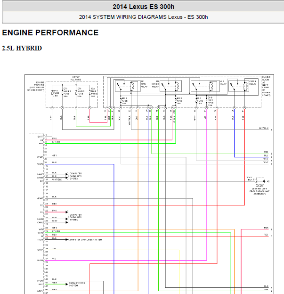284x294 pixels.
Task: Click the arrowhead on the TACH wire
Action: (66, 240)
